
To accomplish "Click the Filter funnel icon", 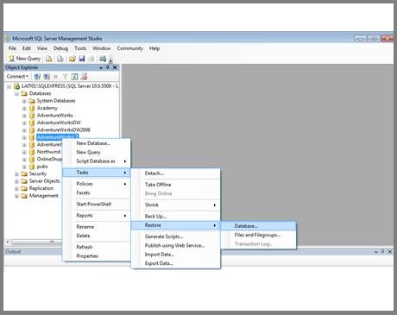I will (66, 77).
